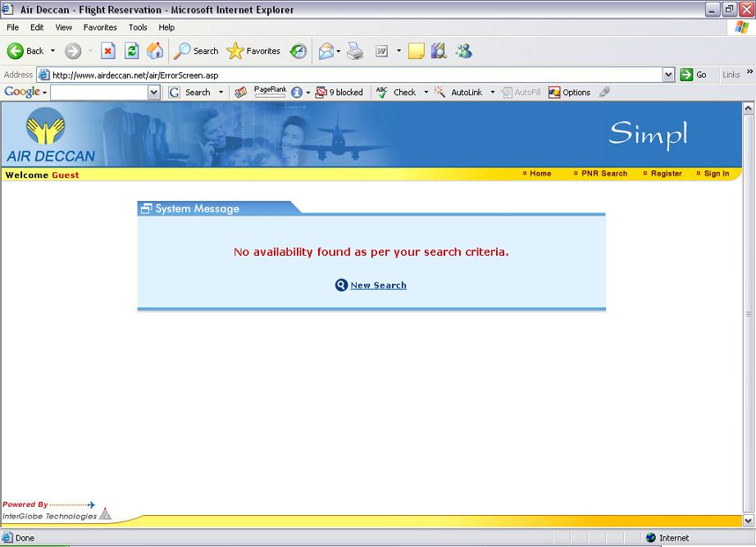Click the Air Deccan logo
This screenshot has height=547, width=756.
click(50, 135)
